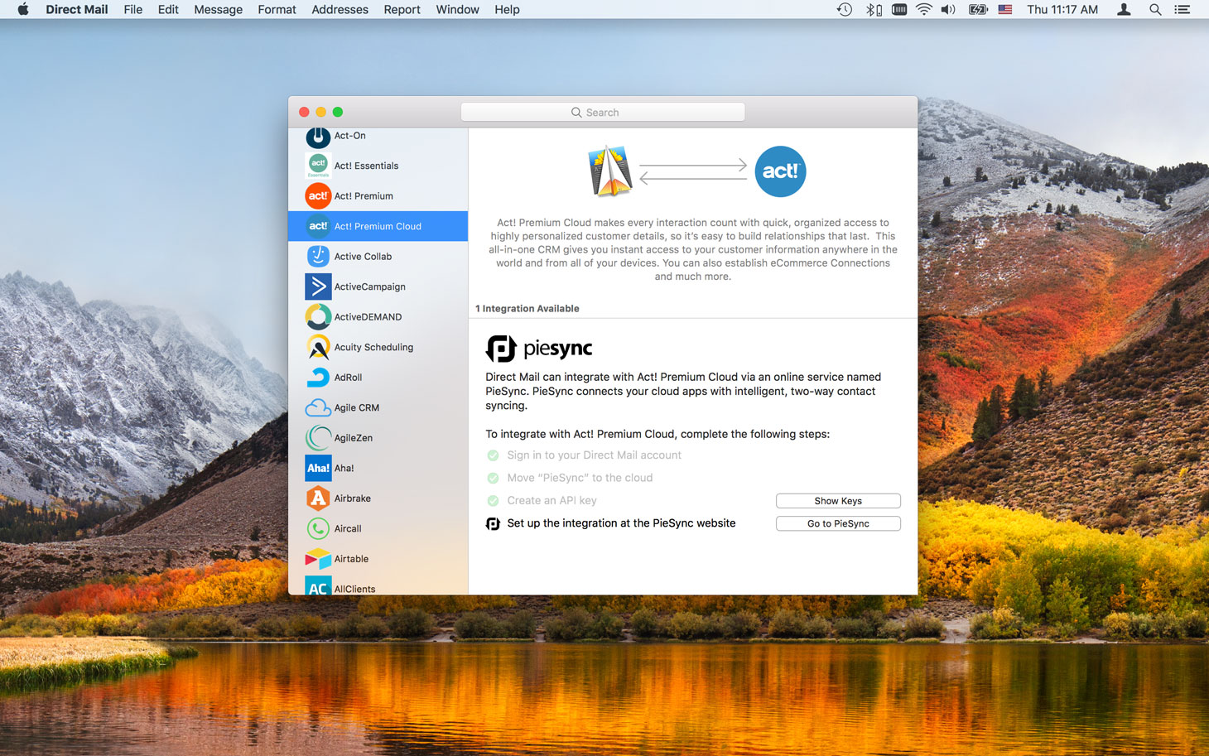
Task: Click "Sign in to your Direct Mail account" step
Action: [x=594, y=455]
